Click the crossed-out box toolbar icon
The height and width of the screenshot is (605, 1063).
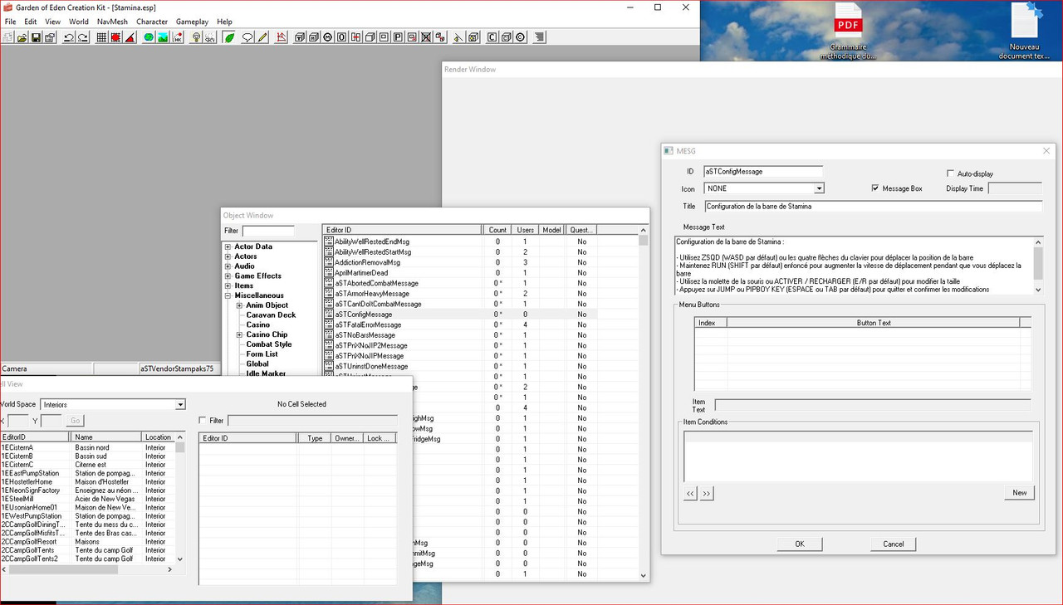[426, 37]
